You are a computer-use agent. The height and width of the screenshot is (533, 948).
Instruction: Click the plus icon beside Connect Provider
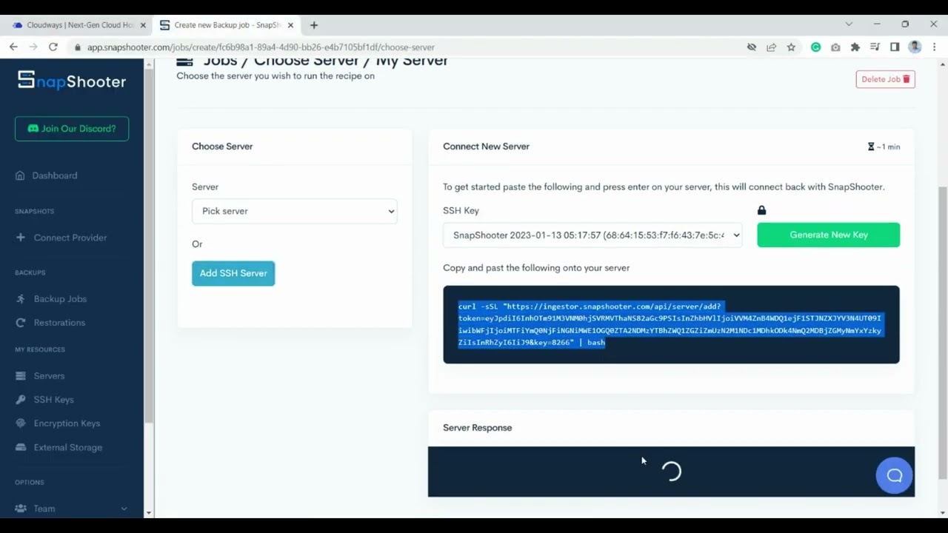(20, 238)
